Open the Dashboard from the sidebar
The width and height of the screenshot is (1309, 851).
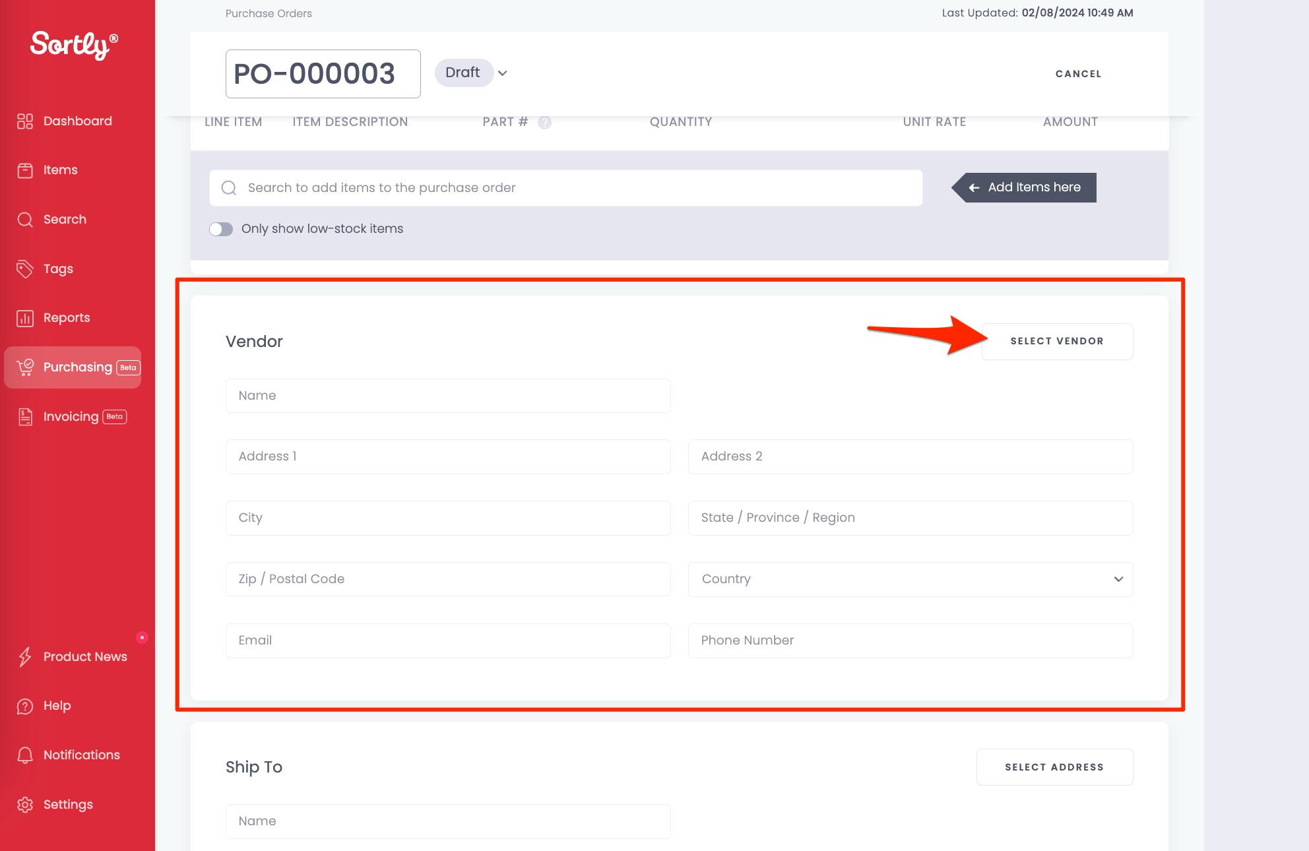77,121
